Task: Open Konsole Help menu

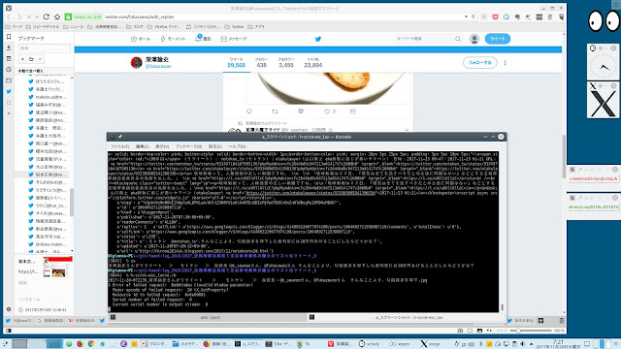Action: click(237, 146)
